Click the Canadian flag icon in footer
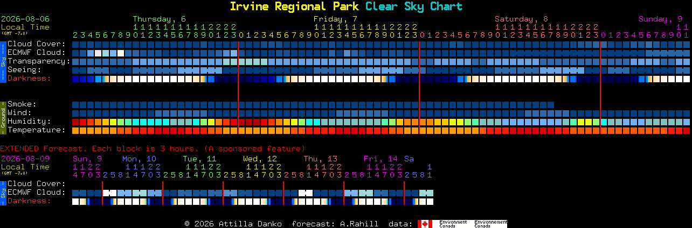This screenshot has width=692, height=228. tap(425, 224)
